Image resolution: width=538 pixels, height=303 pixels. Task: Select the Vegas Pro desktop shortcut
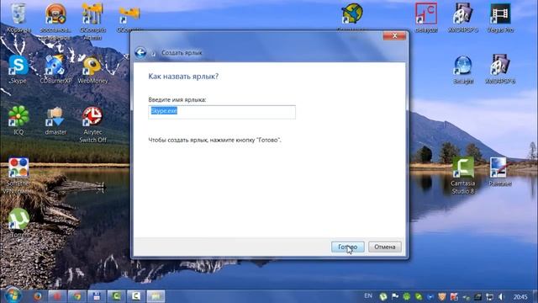coord(500,19)
